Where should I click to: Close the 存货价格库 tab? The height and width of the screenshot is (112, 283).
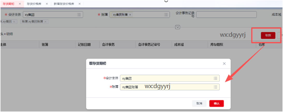pos(47,4)
